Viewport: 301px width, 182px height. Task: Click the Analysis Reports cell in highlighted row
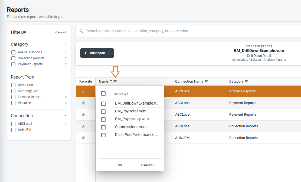[x=242, y=91]
